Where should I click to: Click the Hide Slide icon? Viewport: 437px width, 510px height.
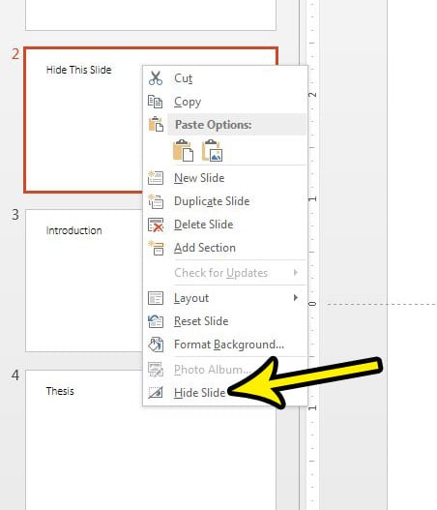pos(156,393)
